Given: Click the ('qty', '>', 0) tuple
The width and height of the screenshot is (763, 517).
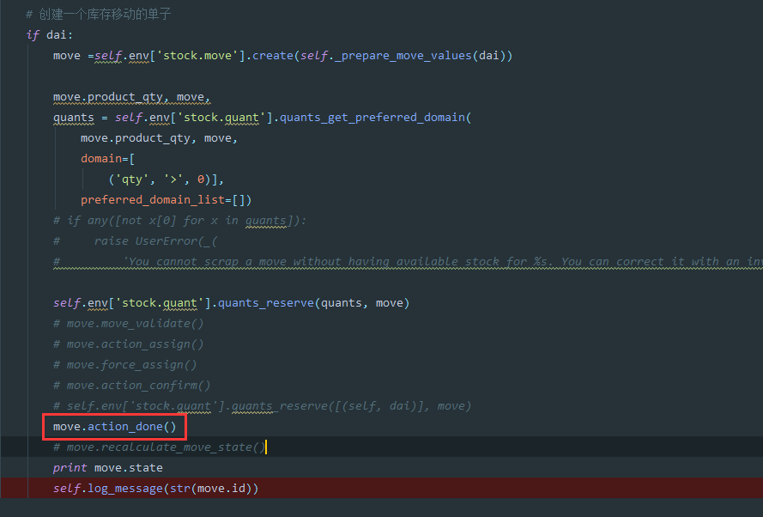Looking at the screenshot, I should coord(159,179).
